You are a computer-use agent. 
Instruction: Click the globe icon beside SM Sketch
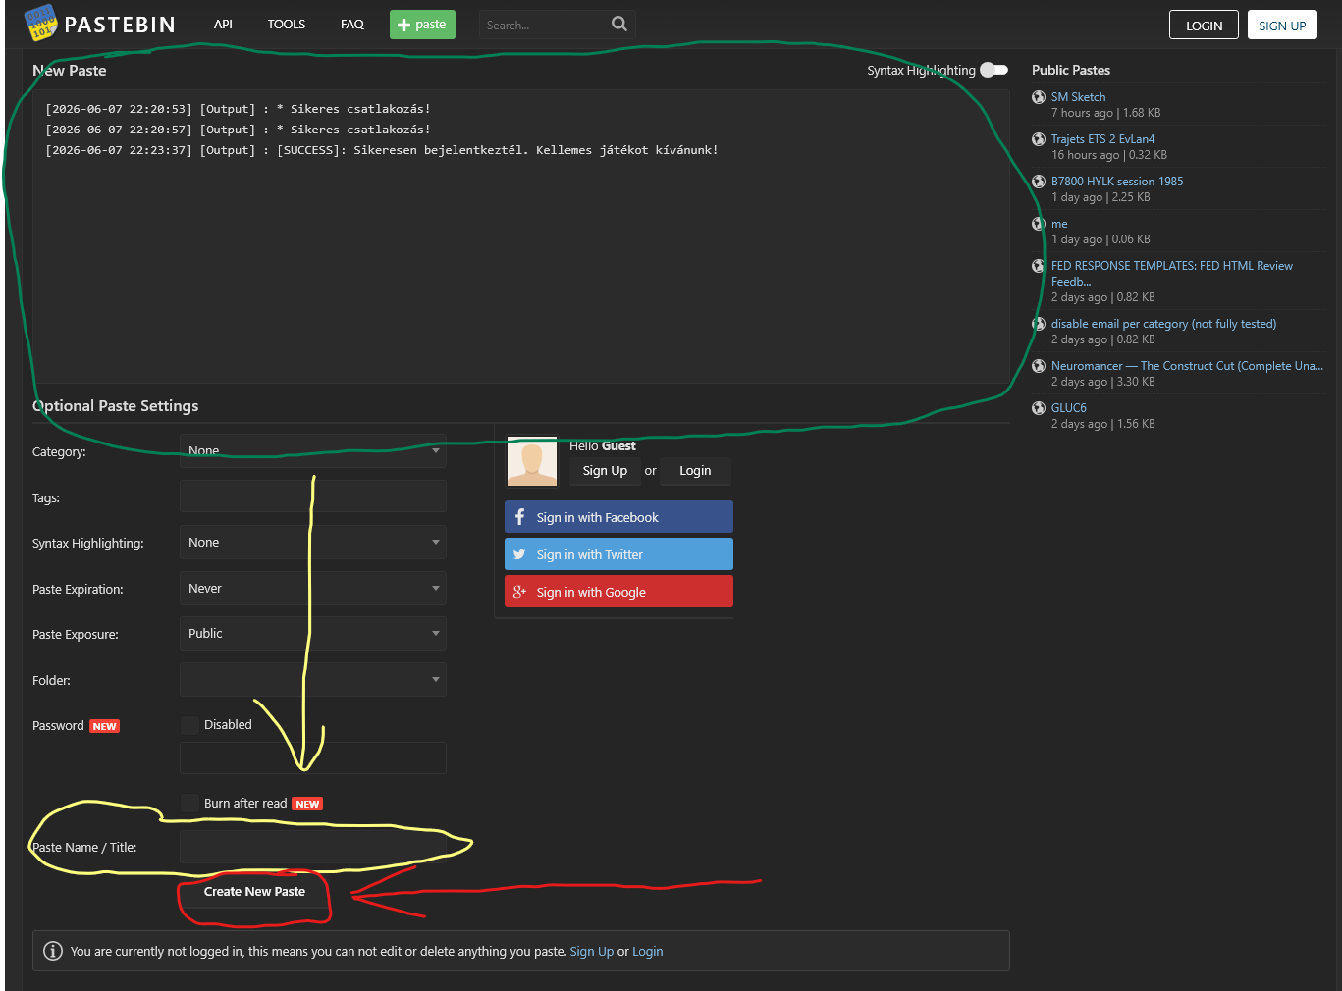[1039, 97]
